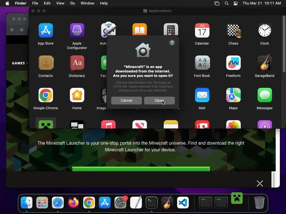Open the App Store application icon

46,30
